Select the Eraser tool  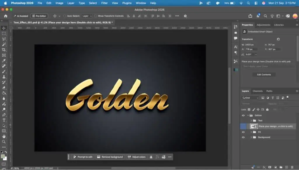4,88
